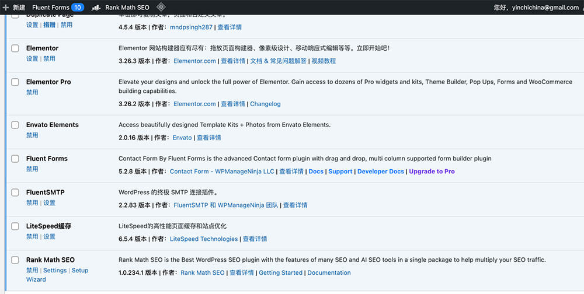584x294 pixels.
Task: Click 查看详情 for FluentSMTP
Action: pyautogui.click(x=295, y=205)
